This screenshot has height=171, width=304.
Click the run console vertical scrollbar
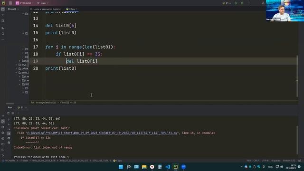coord(297,140)
